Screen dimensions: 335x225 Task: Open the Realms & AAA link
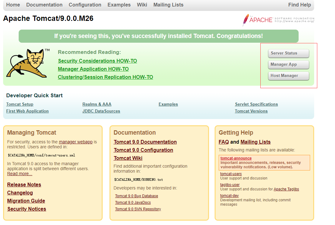pyautogui.click(x=97, y=104)
